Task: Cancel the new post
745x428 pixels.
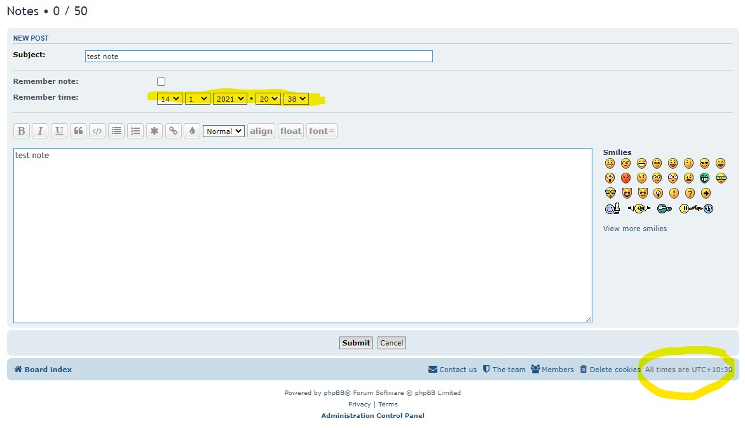Action: pos(391,342)
